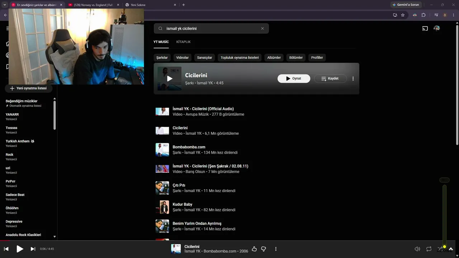Click the browser back arrow
The width and height of the screenshot is (459, 258).
5,15
